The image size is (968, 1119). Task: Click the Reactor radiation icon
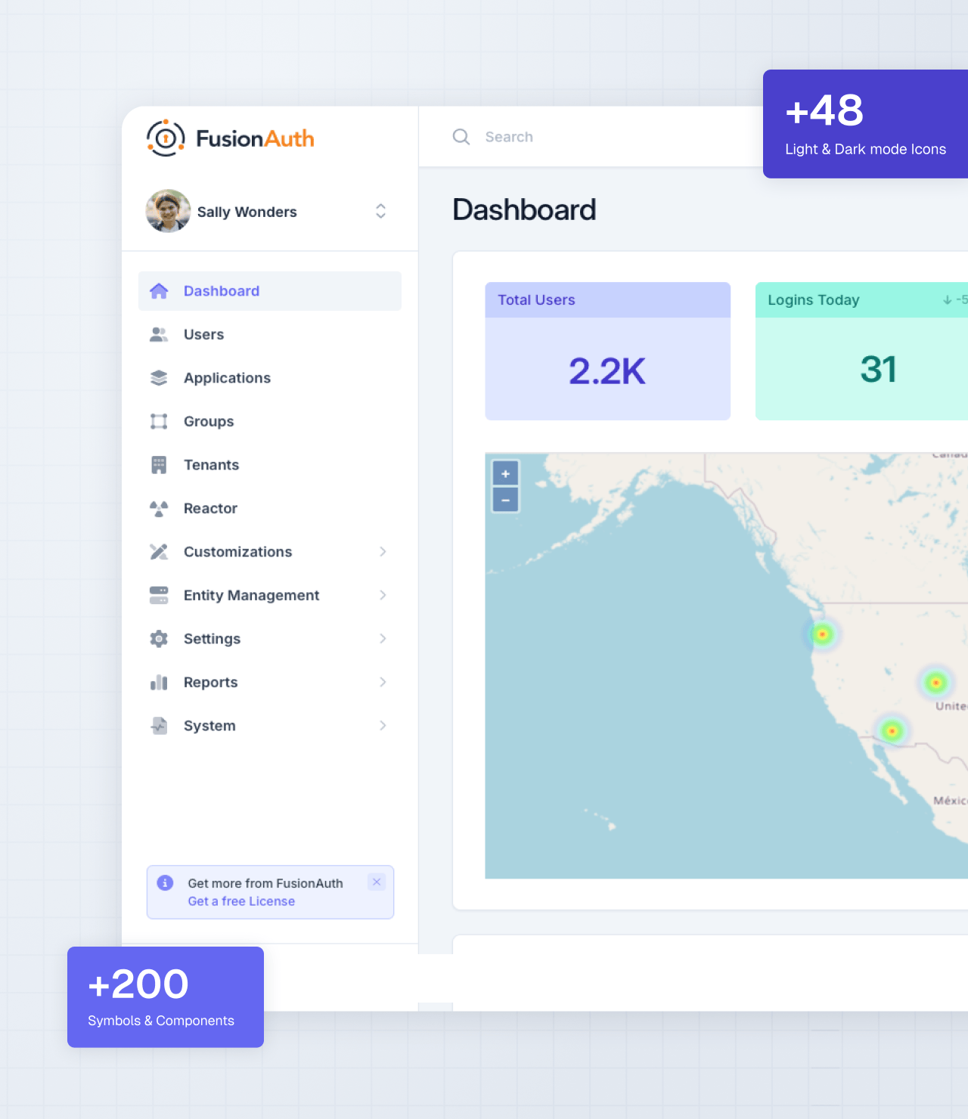[159, 508]
